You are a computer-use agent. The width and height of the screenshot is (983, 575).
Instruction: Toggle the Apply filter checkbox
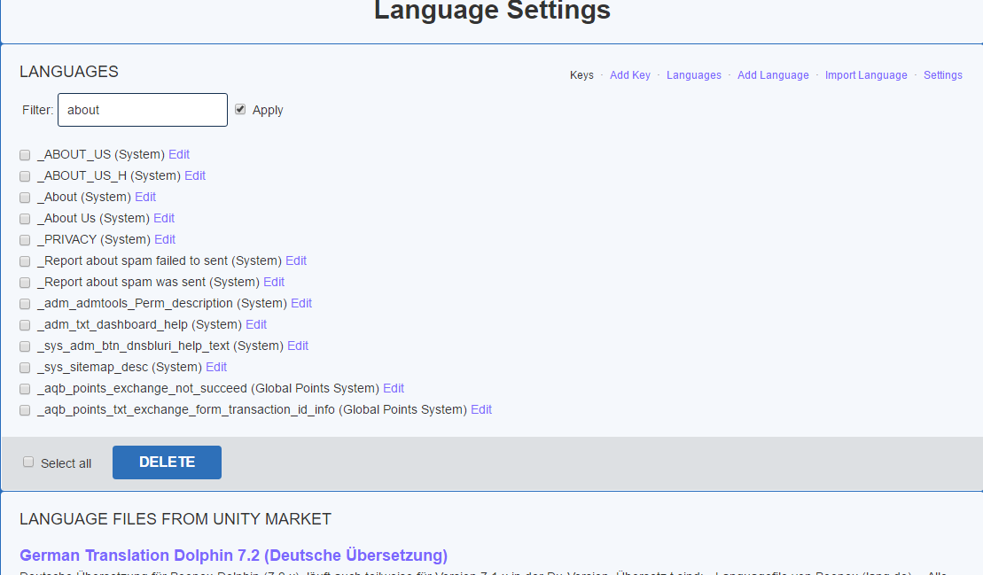click(240, 109)
